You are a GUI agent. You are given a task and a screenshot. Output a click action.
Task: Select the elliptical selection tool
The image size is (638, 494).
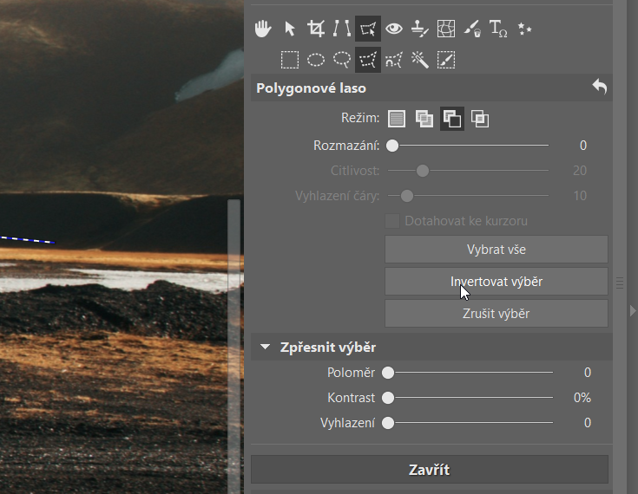316,60
